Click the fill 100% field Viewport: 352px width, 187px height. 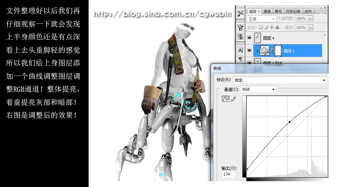click(301, 27)
